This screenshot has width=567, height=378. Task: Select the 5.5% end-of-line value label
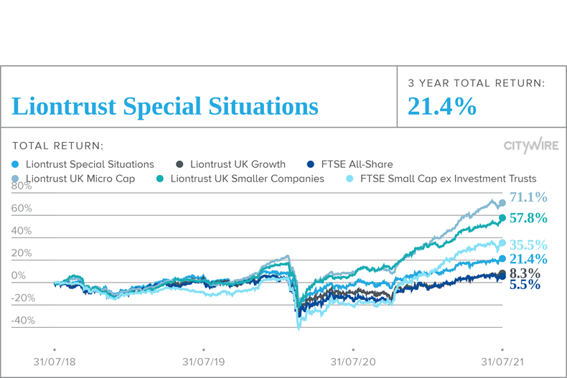[525, 285]
